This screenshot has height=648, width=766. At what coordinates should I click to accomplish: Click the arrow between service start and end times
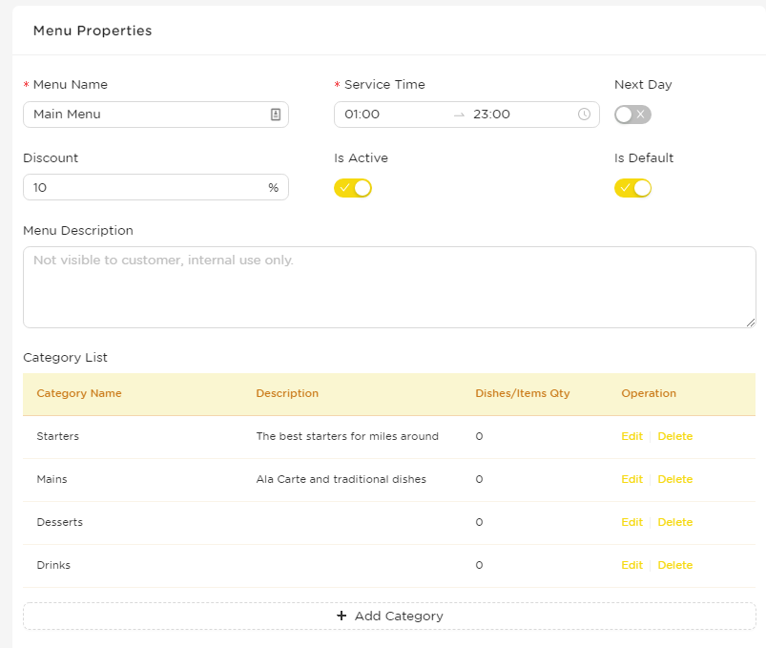coord(459,115)
